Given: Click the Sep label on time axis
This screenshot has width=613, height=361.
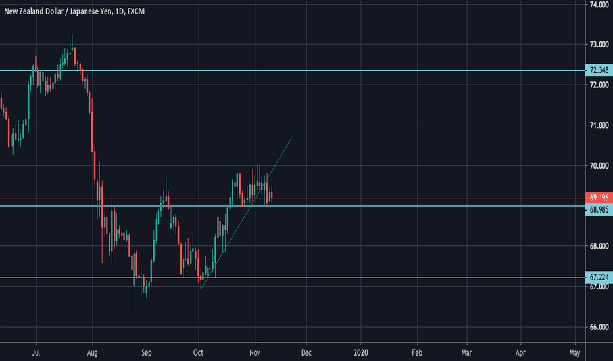Looking at the screenshot, I should point(146,353).
